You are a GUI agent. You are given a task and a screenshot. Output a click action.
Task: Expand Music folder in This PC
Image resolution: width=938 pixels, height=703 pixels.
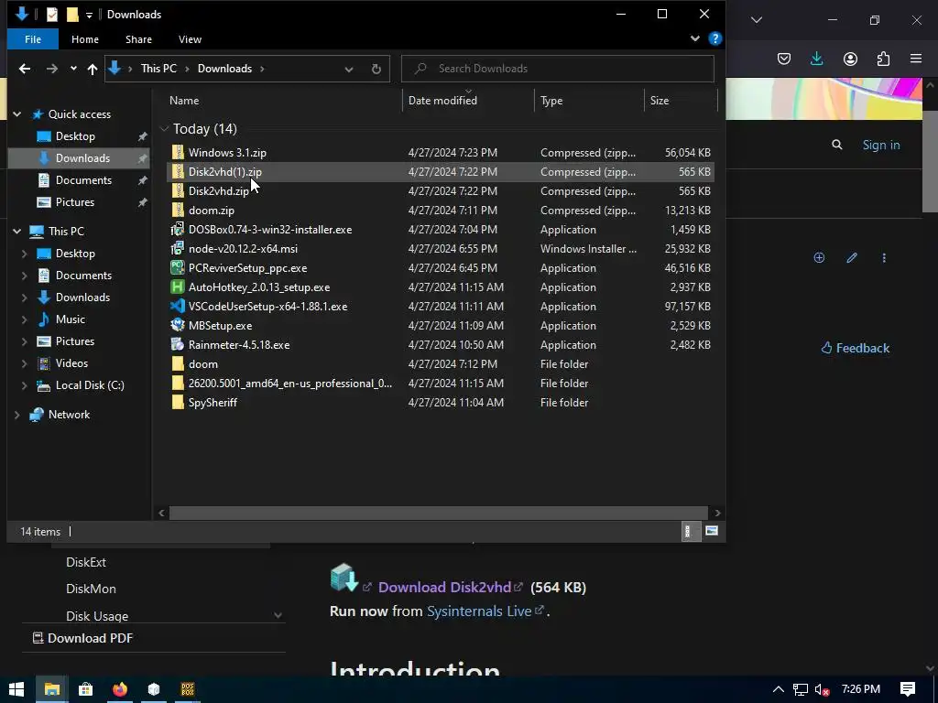[x=24, y=319]
